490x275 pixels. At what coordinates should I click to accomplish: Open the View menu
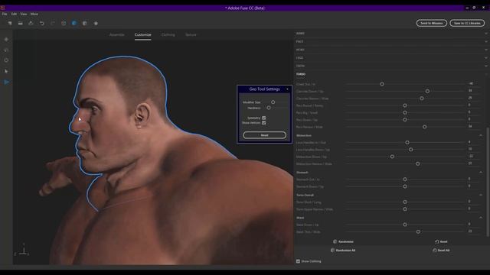(x=24, y=14)
